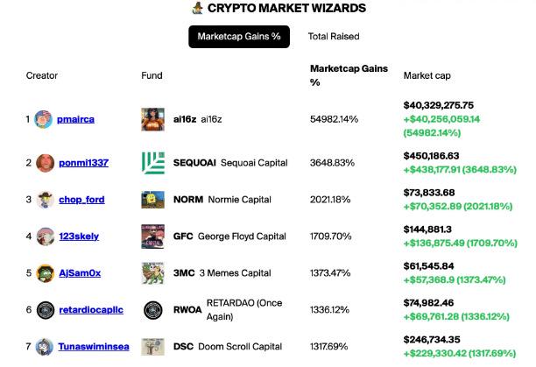Viewport: 536px width, 367px height.
Task: Click pmairca's creator avatar icon
Action: tap(44, 119)
